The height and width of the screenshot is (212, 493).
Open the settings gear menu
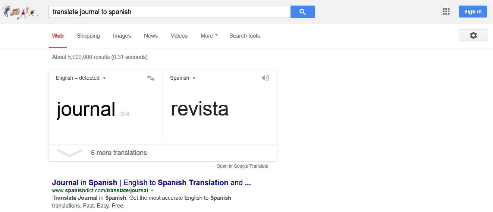click(x=473, y=35)
